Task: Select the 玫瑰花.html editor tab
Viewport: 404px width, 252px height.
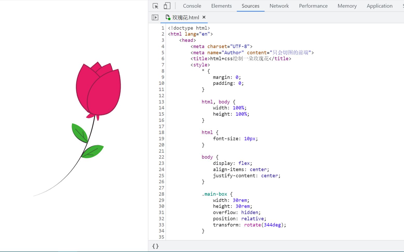Action: (x=186, y=17)
